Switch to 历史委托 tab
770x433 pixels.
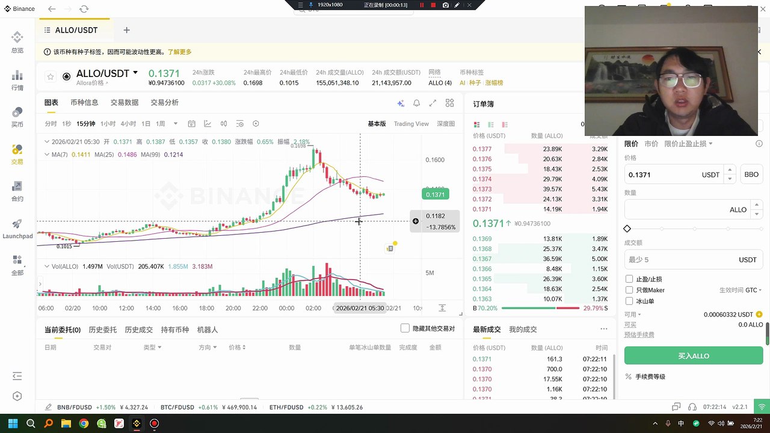pyautogui.click(x=103, y=330)
